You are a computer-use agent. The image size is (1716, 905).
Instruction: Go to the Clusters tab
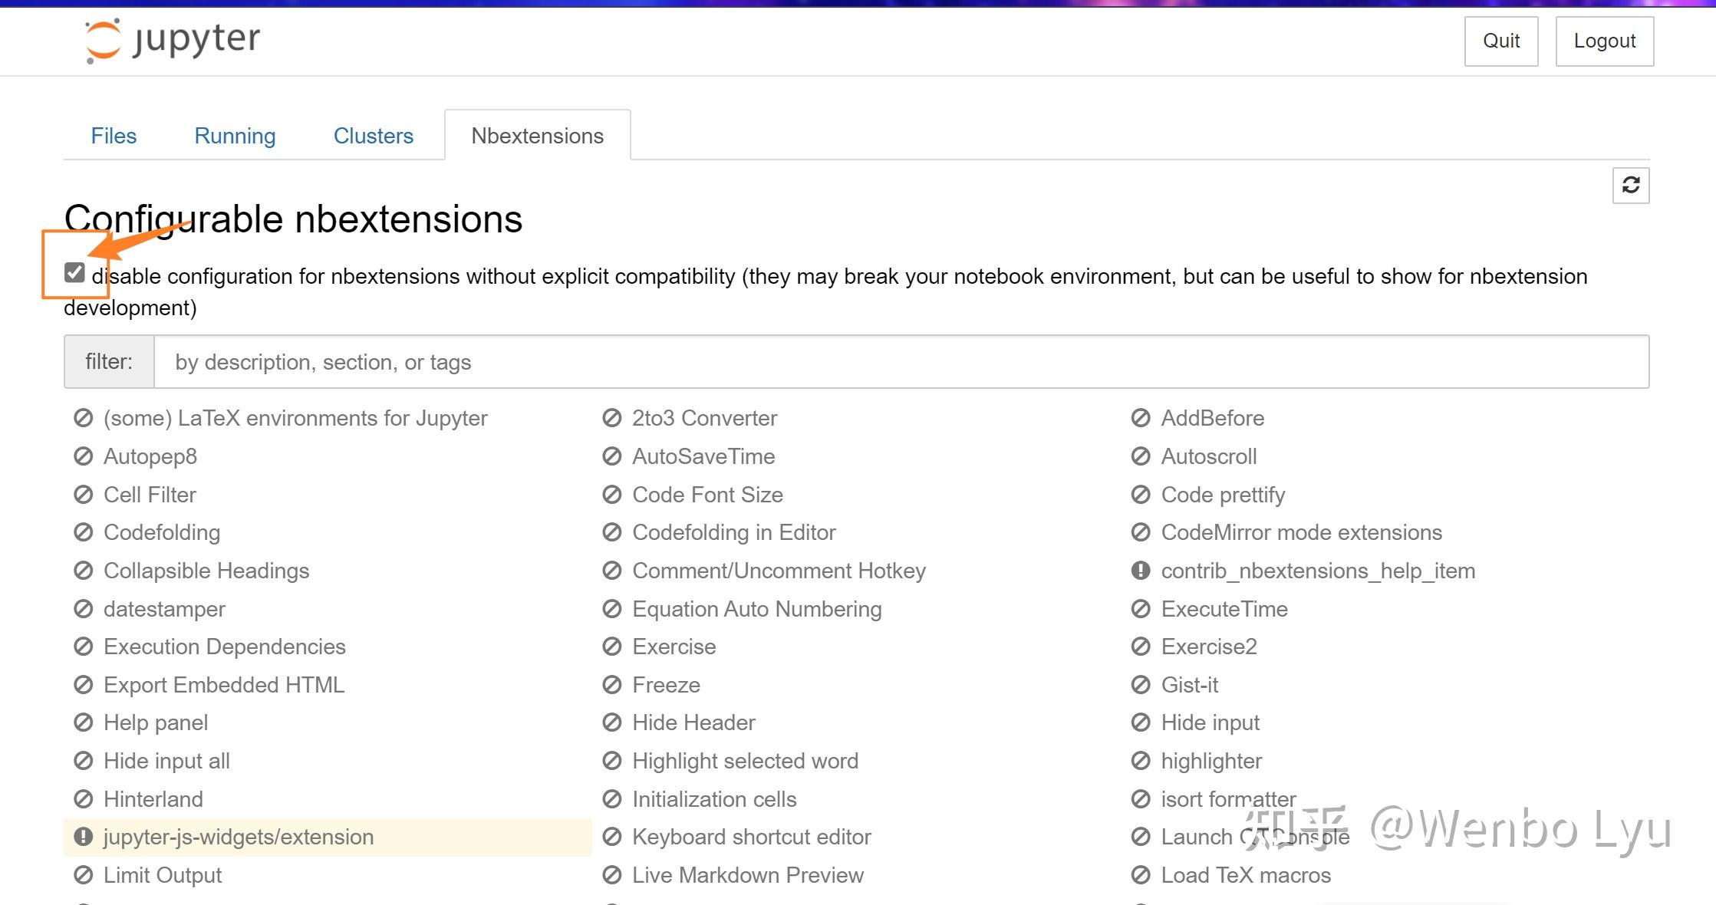tap(373, 136)
